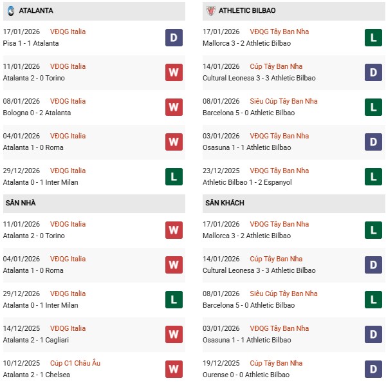Click the W badge for Atalanta 2-1 Cagliari
The width and height of the screenshot is (386, 383).
(174, 334)
